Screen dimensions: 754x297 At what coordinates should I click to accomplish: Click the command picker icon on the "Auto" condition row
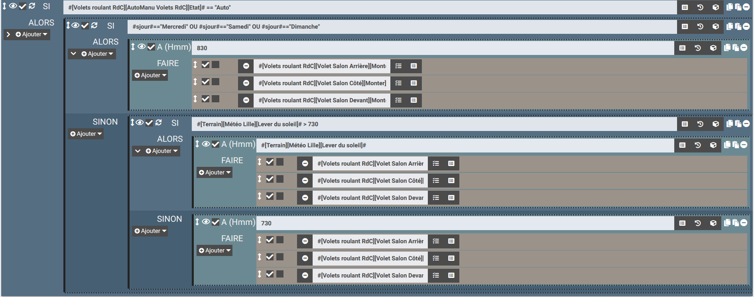tap(685, 7)
